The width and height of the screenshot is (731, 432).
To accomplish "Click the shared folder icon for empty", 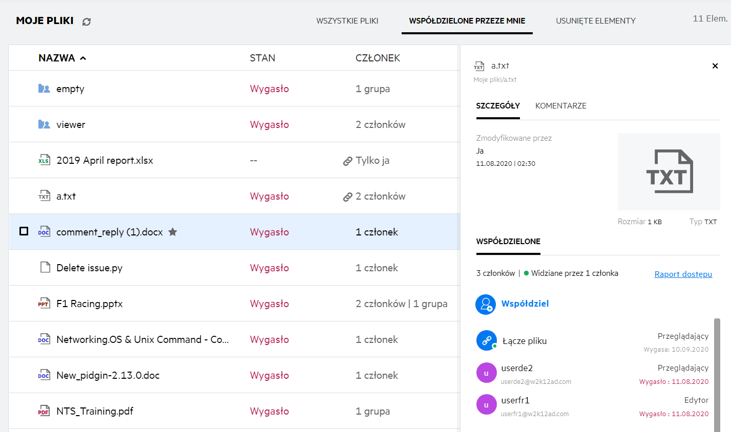I will (44, 89).
